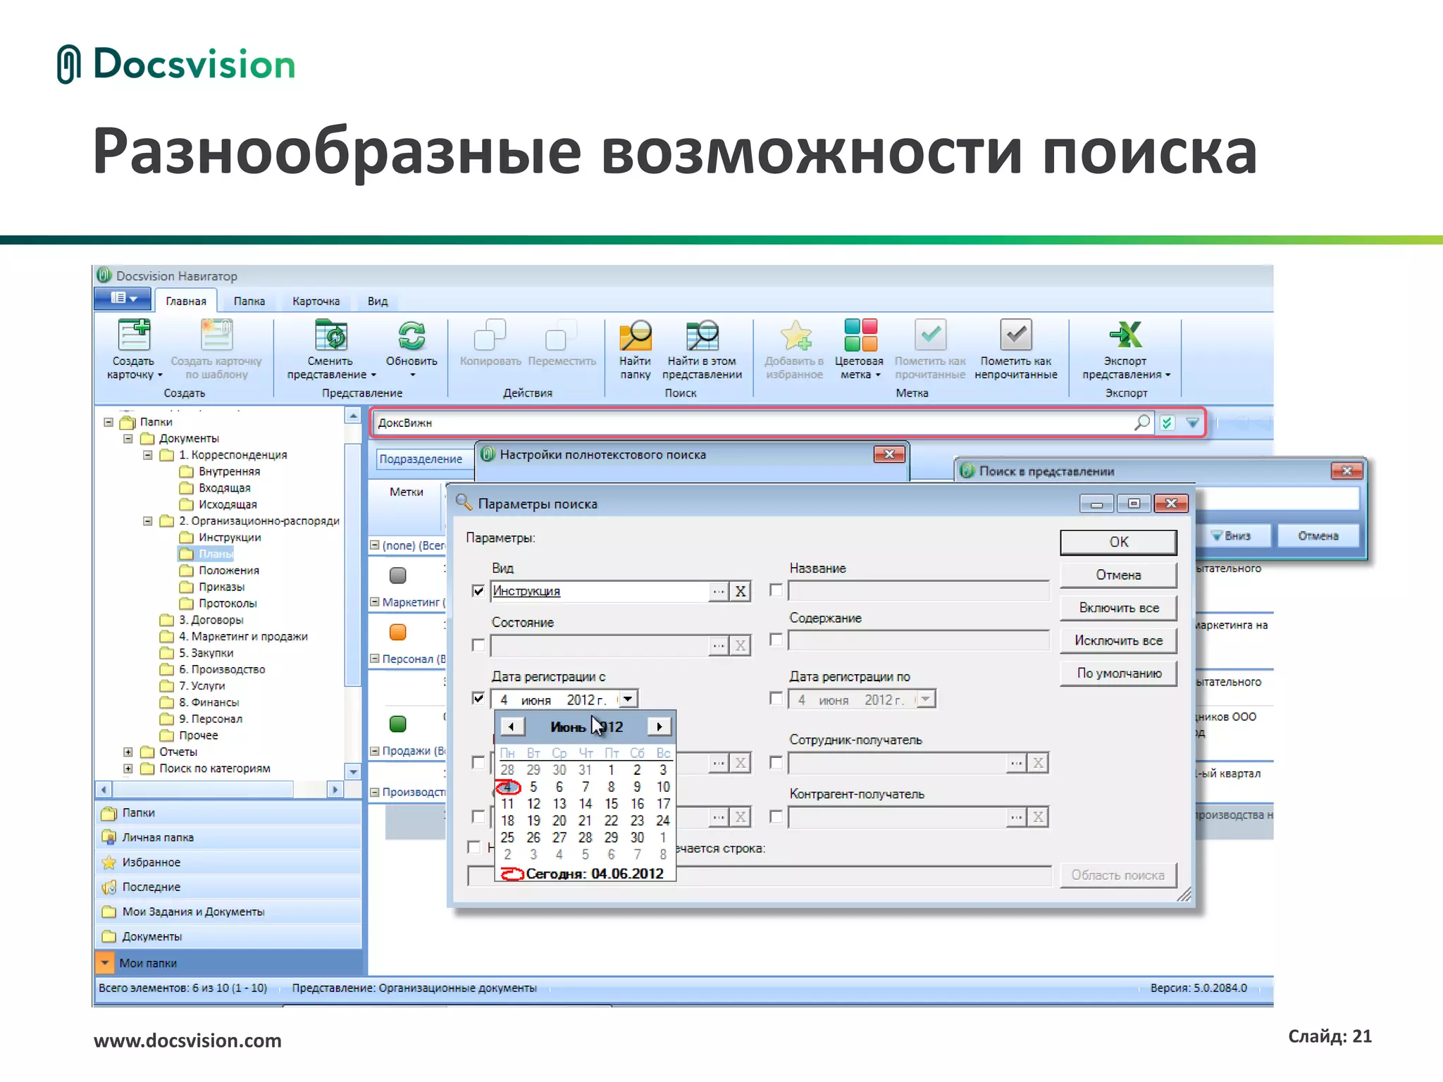Expand Поиск по категориям tree node
1443x1082 pixels.
(x=128, y=769)
